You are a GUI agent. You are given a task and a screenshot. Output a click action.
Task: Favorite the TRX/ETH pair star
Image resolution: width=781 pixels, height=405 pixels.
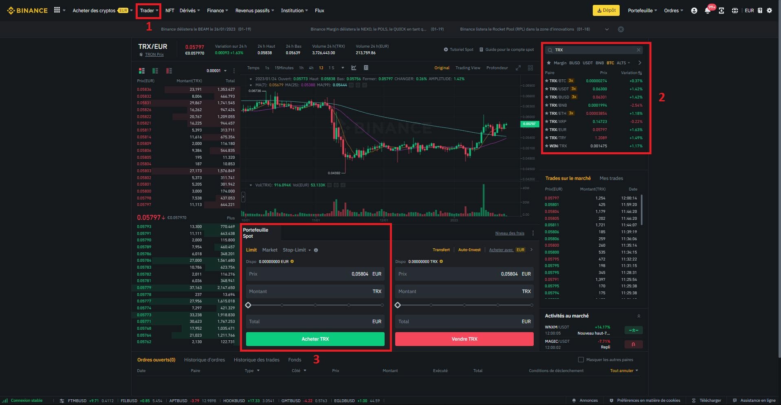point(547,113)
